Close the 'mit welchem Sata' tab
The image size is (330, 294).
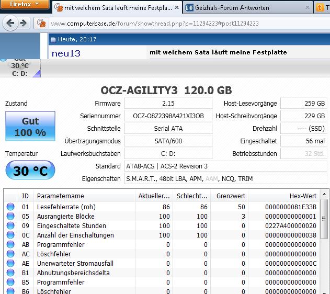click(177, 7)
